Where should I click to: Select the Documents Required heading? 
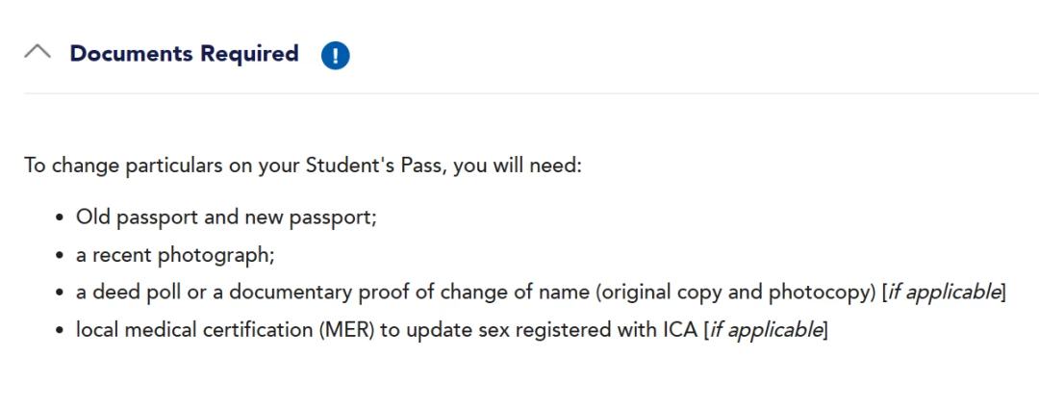click(184, 54)
